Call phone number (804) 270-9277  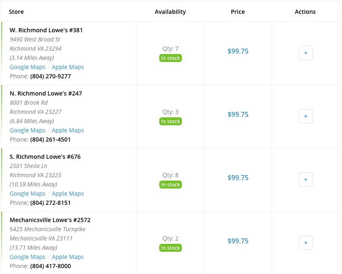[50, 76]
